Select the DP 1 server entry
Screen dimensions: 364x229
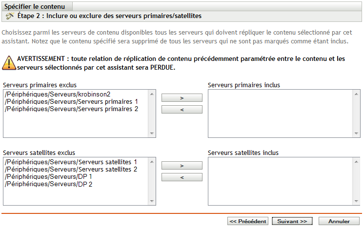[x=48, y=176]
